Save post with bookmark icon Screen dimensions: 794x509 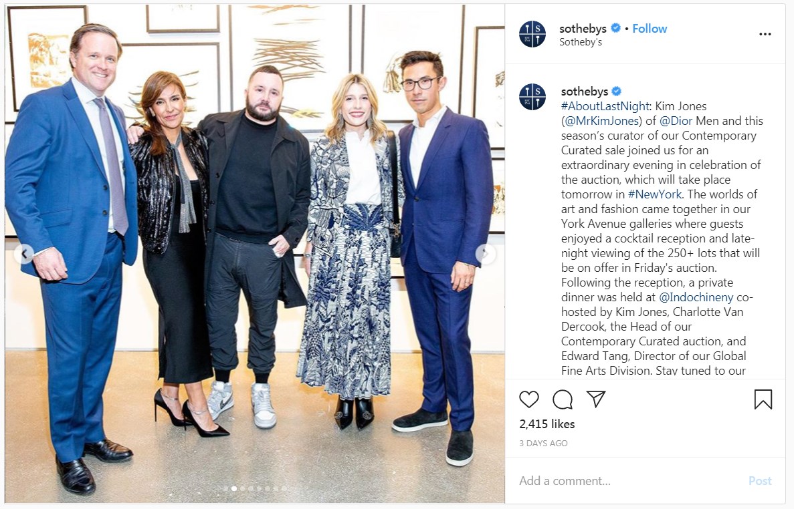[763, 399]
